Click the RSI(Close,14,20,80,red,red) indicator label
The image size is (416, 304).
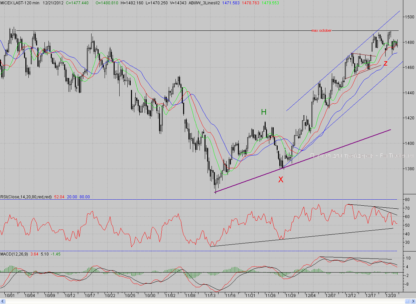[x=26, y=197]
